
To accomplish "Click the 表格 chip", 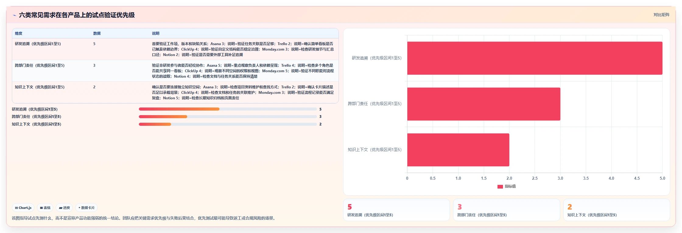I will 45,208.
